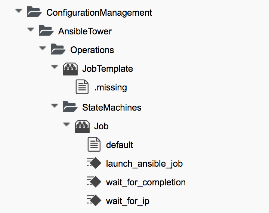Open the .missing instance label
Image resolution: width=269 pixels, height=213 pixels.
click(111, 88)
